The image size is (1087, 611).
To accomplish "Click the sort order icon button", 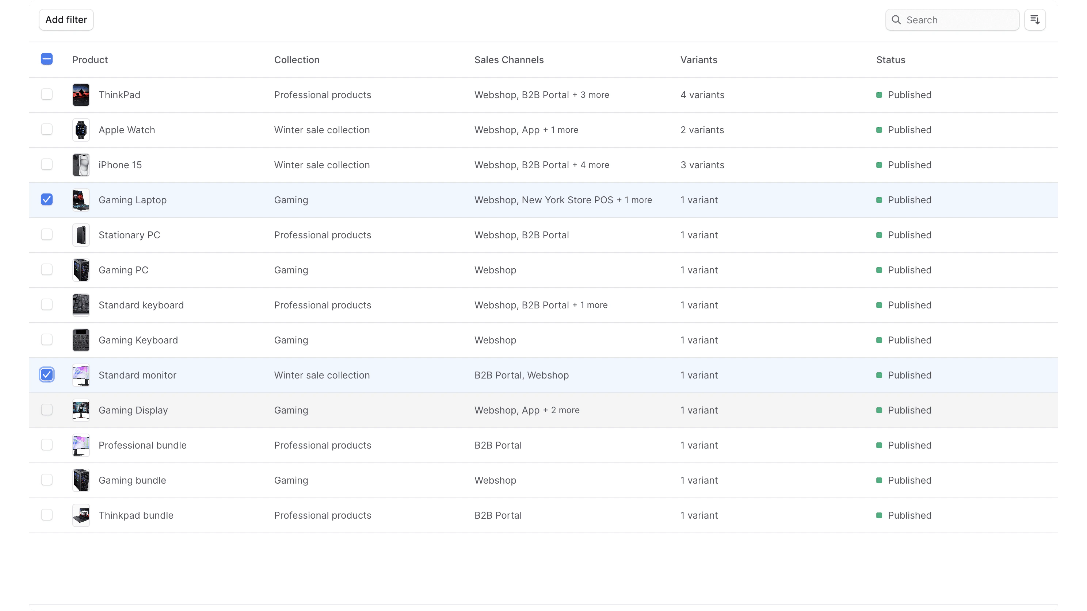I will click(x=1035, y=20).
